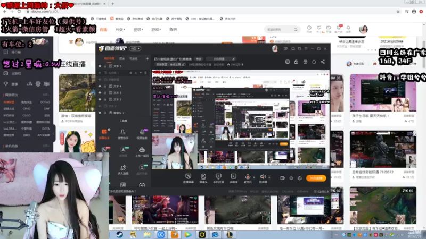426x239 pixels.
Task: Add 直播屏幕 screen capture source
Action: click(189, 178)
